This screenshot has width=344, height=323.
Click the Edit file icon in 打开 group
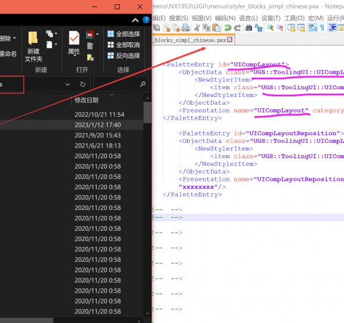pos(90,46)
